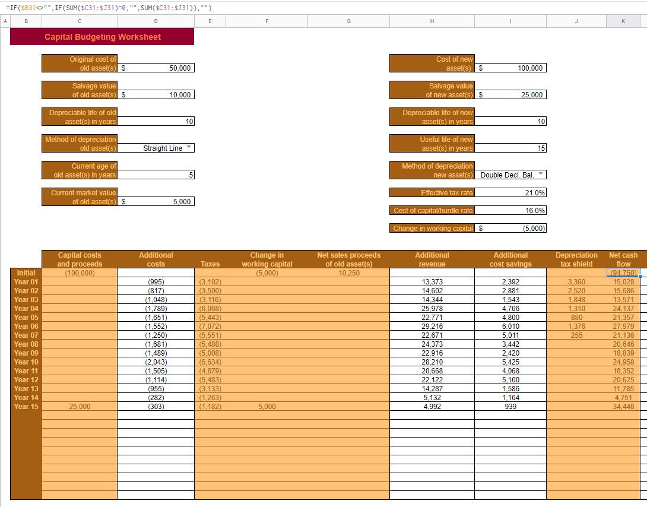Select Year 14 additional revenue 5,132
Image resolution: width=647 pixels, height=507 pixels.
[x=432, y=398]
